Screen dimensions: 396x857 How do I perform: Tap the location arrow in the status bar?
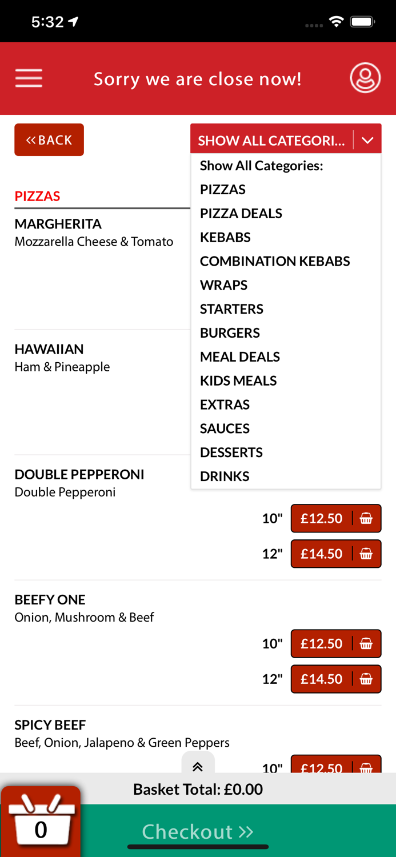point(73,21)
